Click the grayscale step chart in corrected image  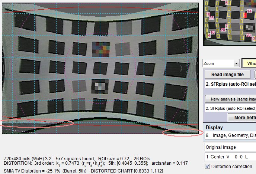coord(100,86)
